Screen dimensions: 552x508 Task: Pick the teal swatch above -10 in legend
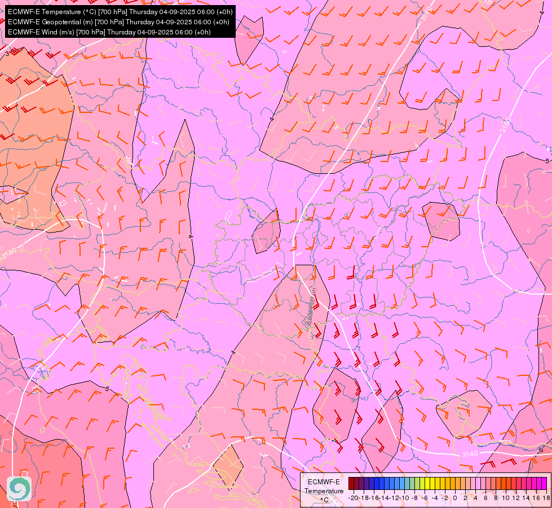click(407, 483)
